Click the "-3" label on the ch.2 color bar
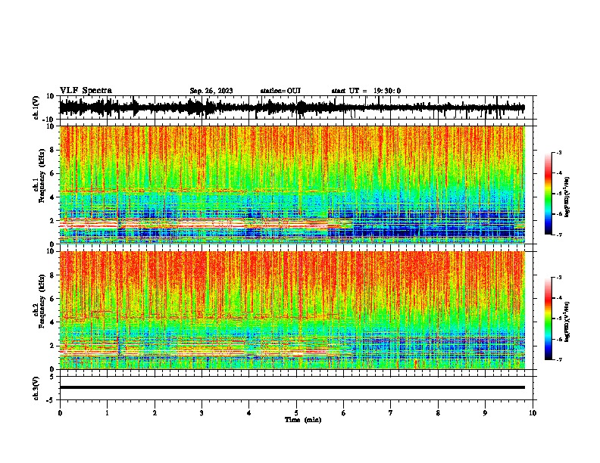Viewport: 600px width, 463px height. coord(559,278)
